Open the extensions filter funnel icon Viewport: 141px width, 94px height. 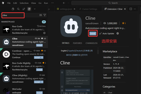point(45,15)
